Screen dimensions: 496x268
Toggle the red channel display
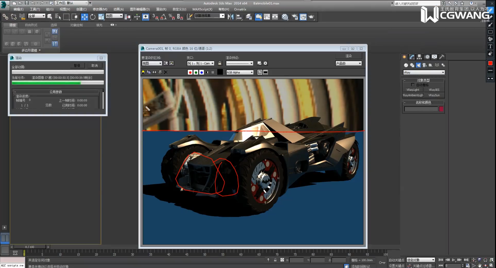(x=190, y=72)
